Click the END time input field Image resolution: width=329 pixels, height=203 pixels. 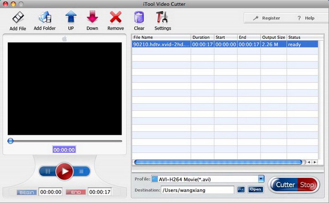pos(100,192)
